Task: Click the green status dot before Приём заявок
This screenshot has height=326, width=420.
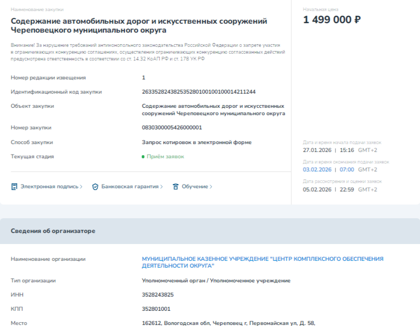Action: (x=143, y=157)
